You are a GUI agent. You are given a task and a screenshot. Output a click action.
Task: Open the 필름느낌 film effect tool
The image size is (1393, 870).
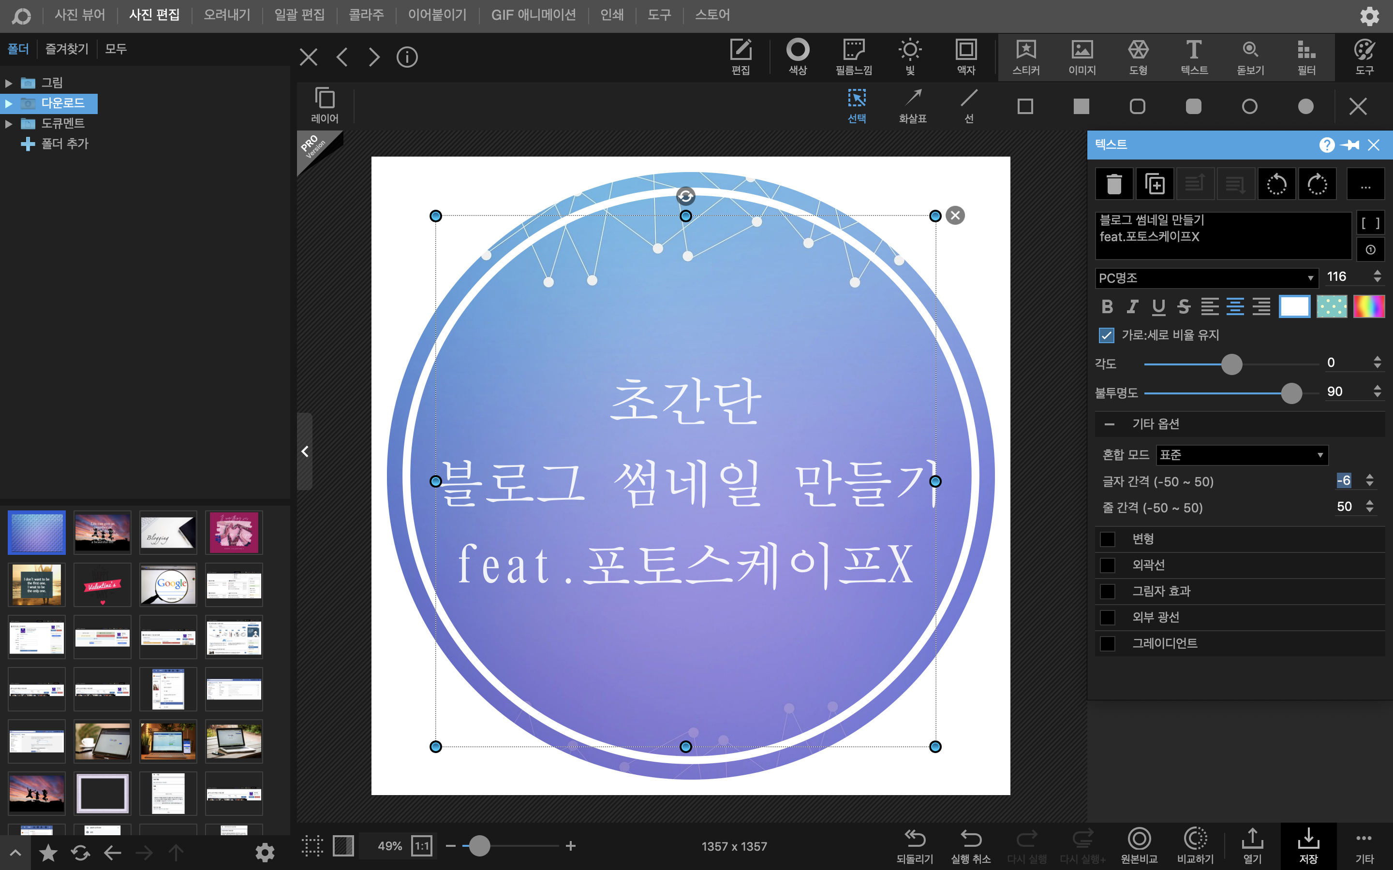[854, 57]
